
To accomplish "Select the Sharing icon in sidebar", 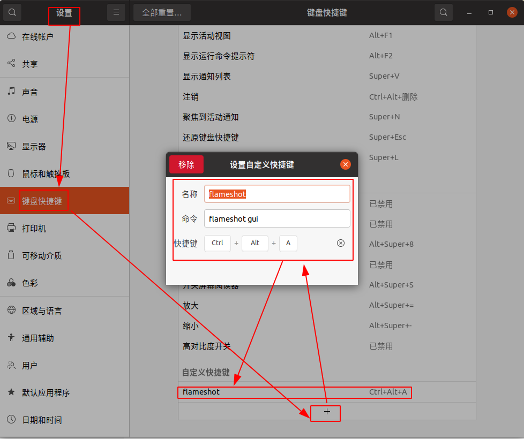I will point(11,63).
